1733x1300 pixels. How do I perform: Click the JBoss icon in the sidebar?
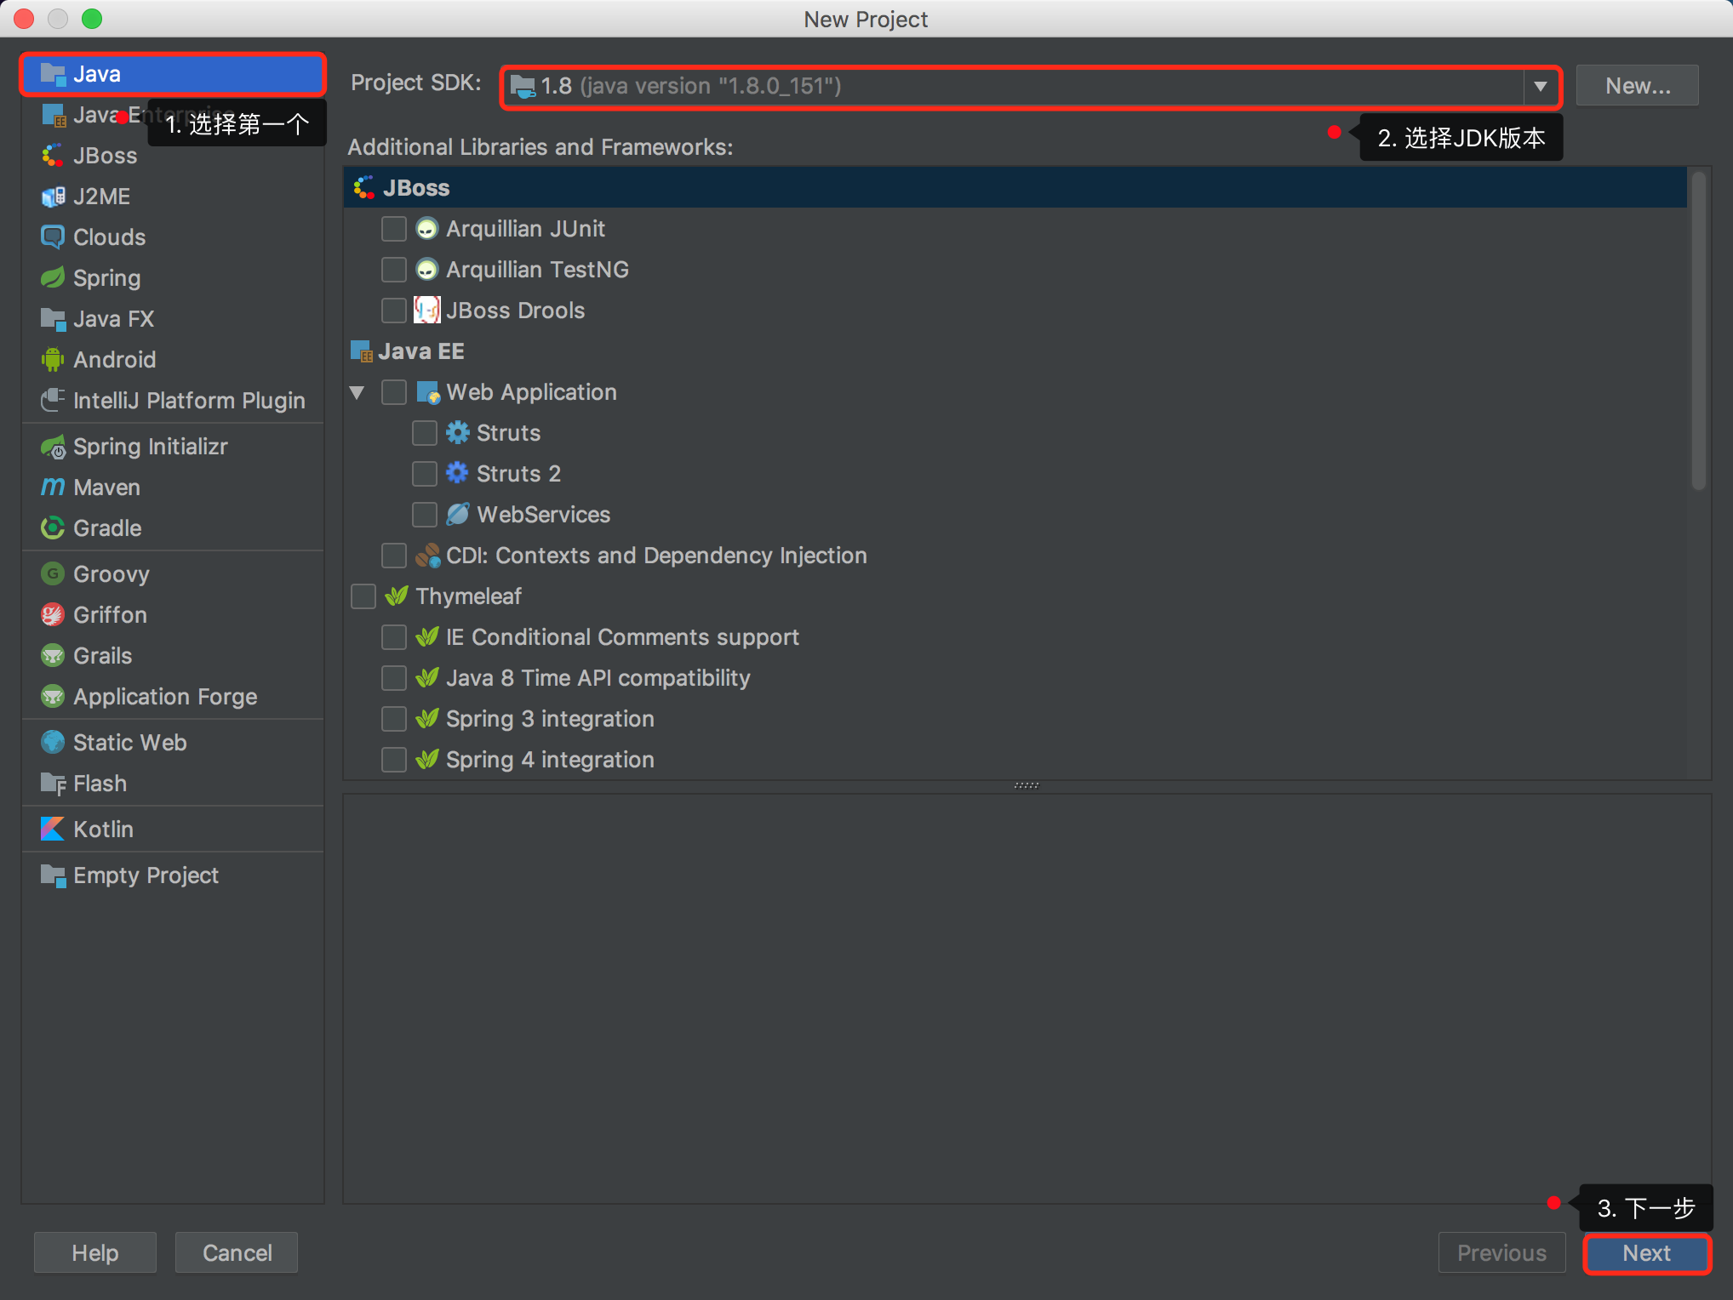pos(53,156)
